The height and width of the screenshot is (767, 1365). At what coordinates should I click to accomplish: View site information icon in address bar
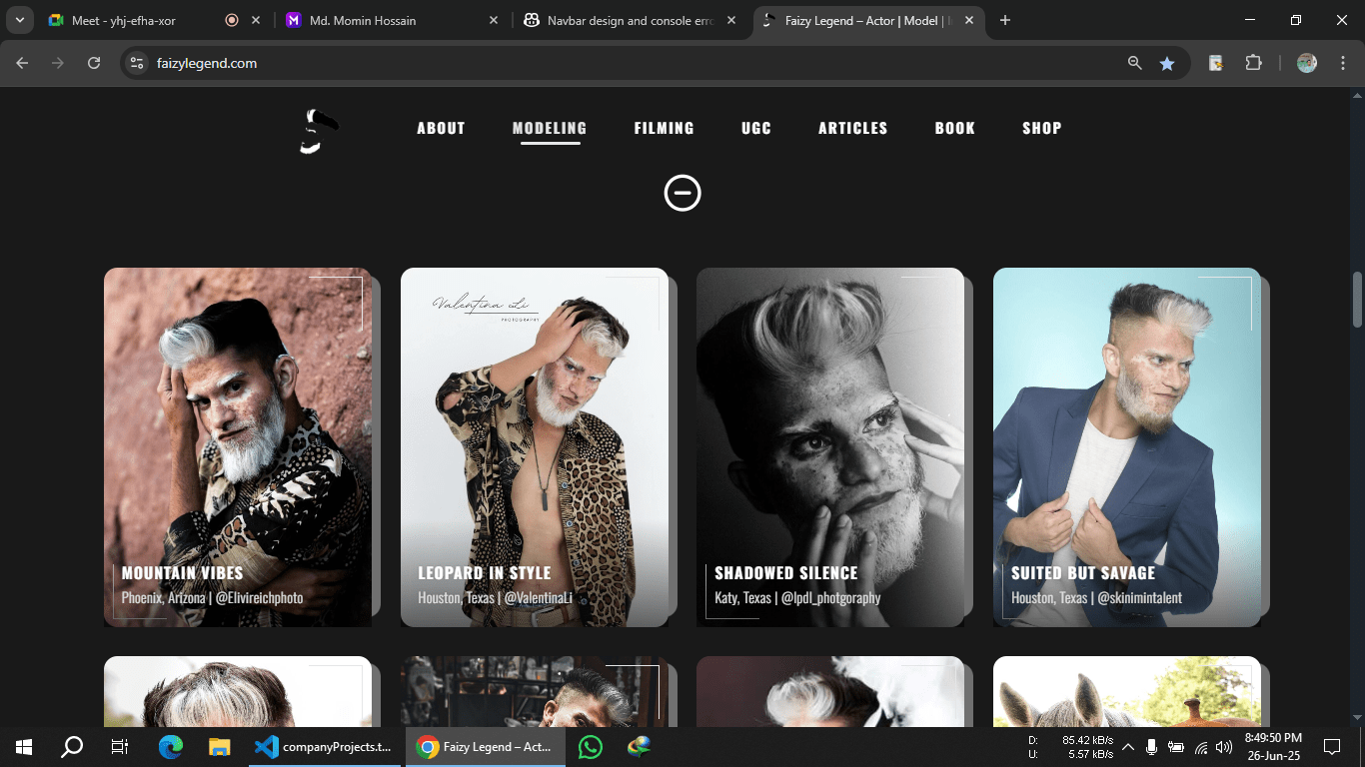[138, 63]
